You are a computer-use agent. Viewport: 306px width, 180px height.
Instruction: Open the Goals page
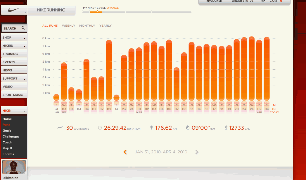(7, 131)
